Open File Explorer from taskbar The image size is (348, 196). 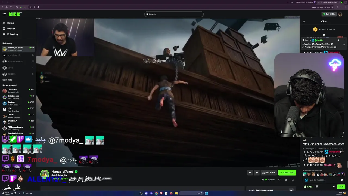176,193
